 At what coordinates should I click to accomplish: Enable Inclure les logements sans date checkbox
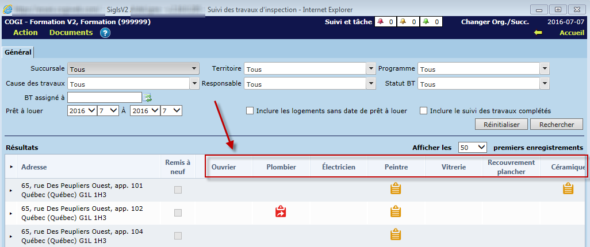pos(250,110)
